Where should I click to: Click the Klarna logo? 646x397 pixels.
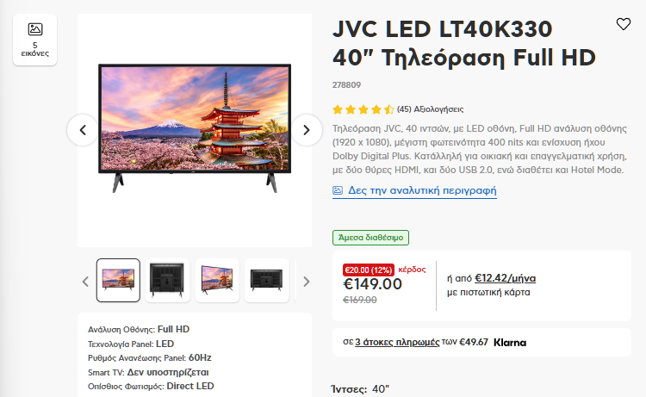tap(510, 343)
